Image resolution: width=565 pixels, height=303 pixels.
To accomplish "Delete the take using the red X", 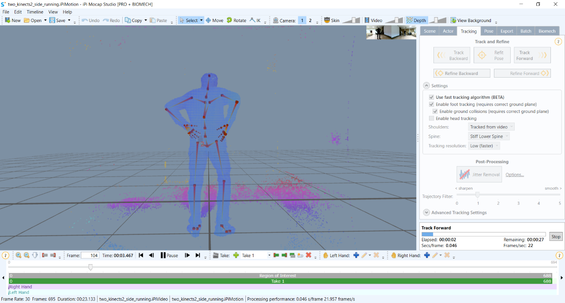I will (x=309, y=255).
